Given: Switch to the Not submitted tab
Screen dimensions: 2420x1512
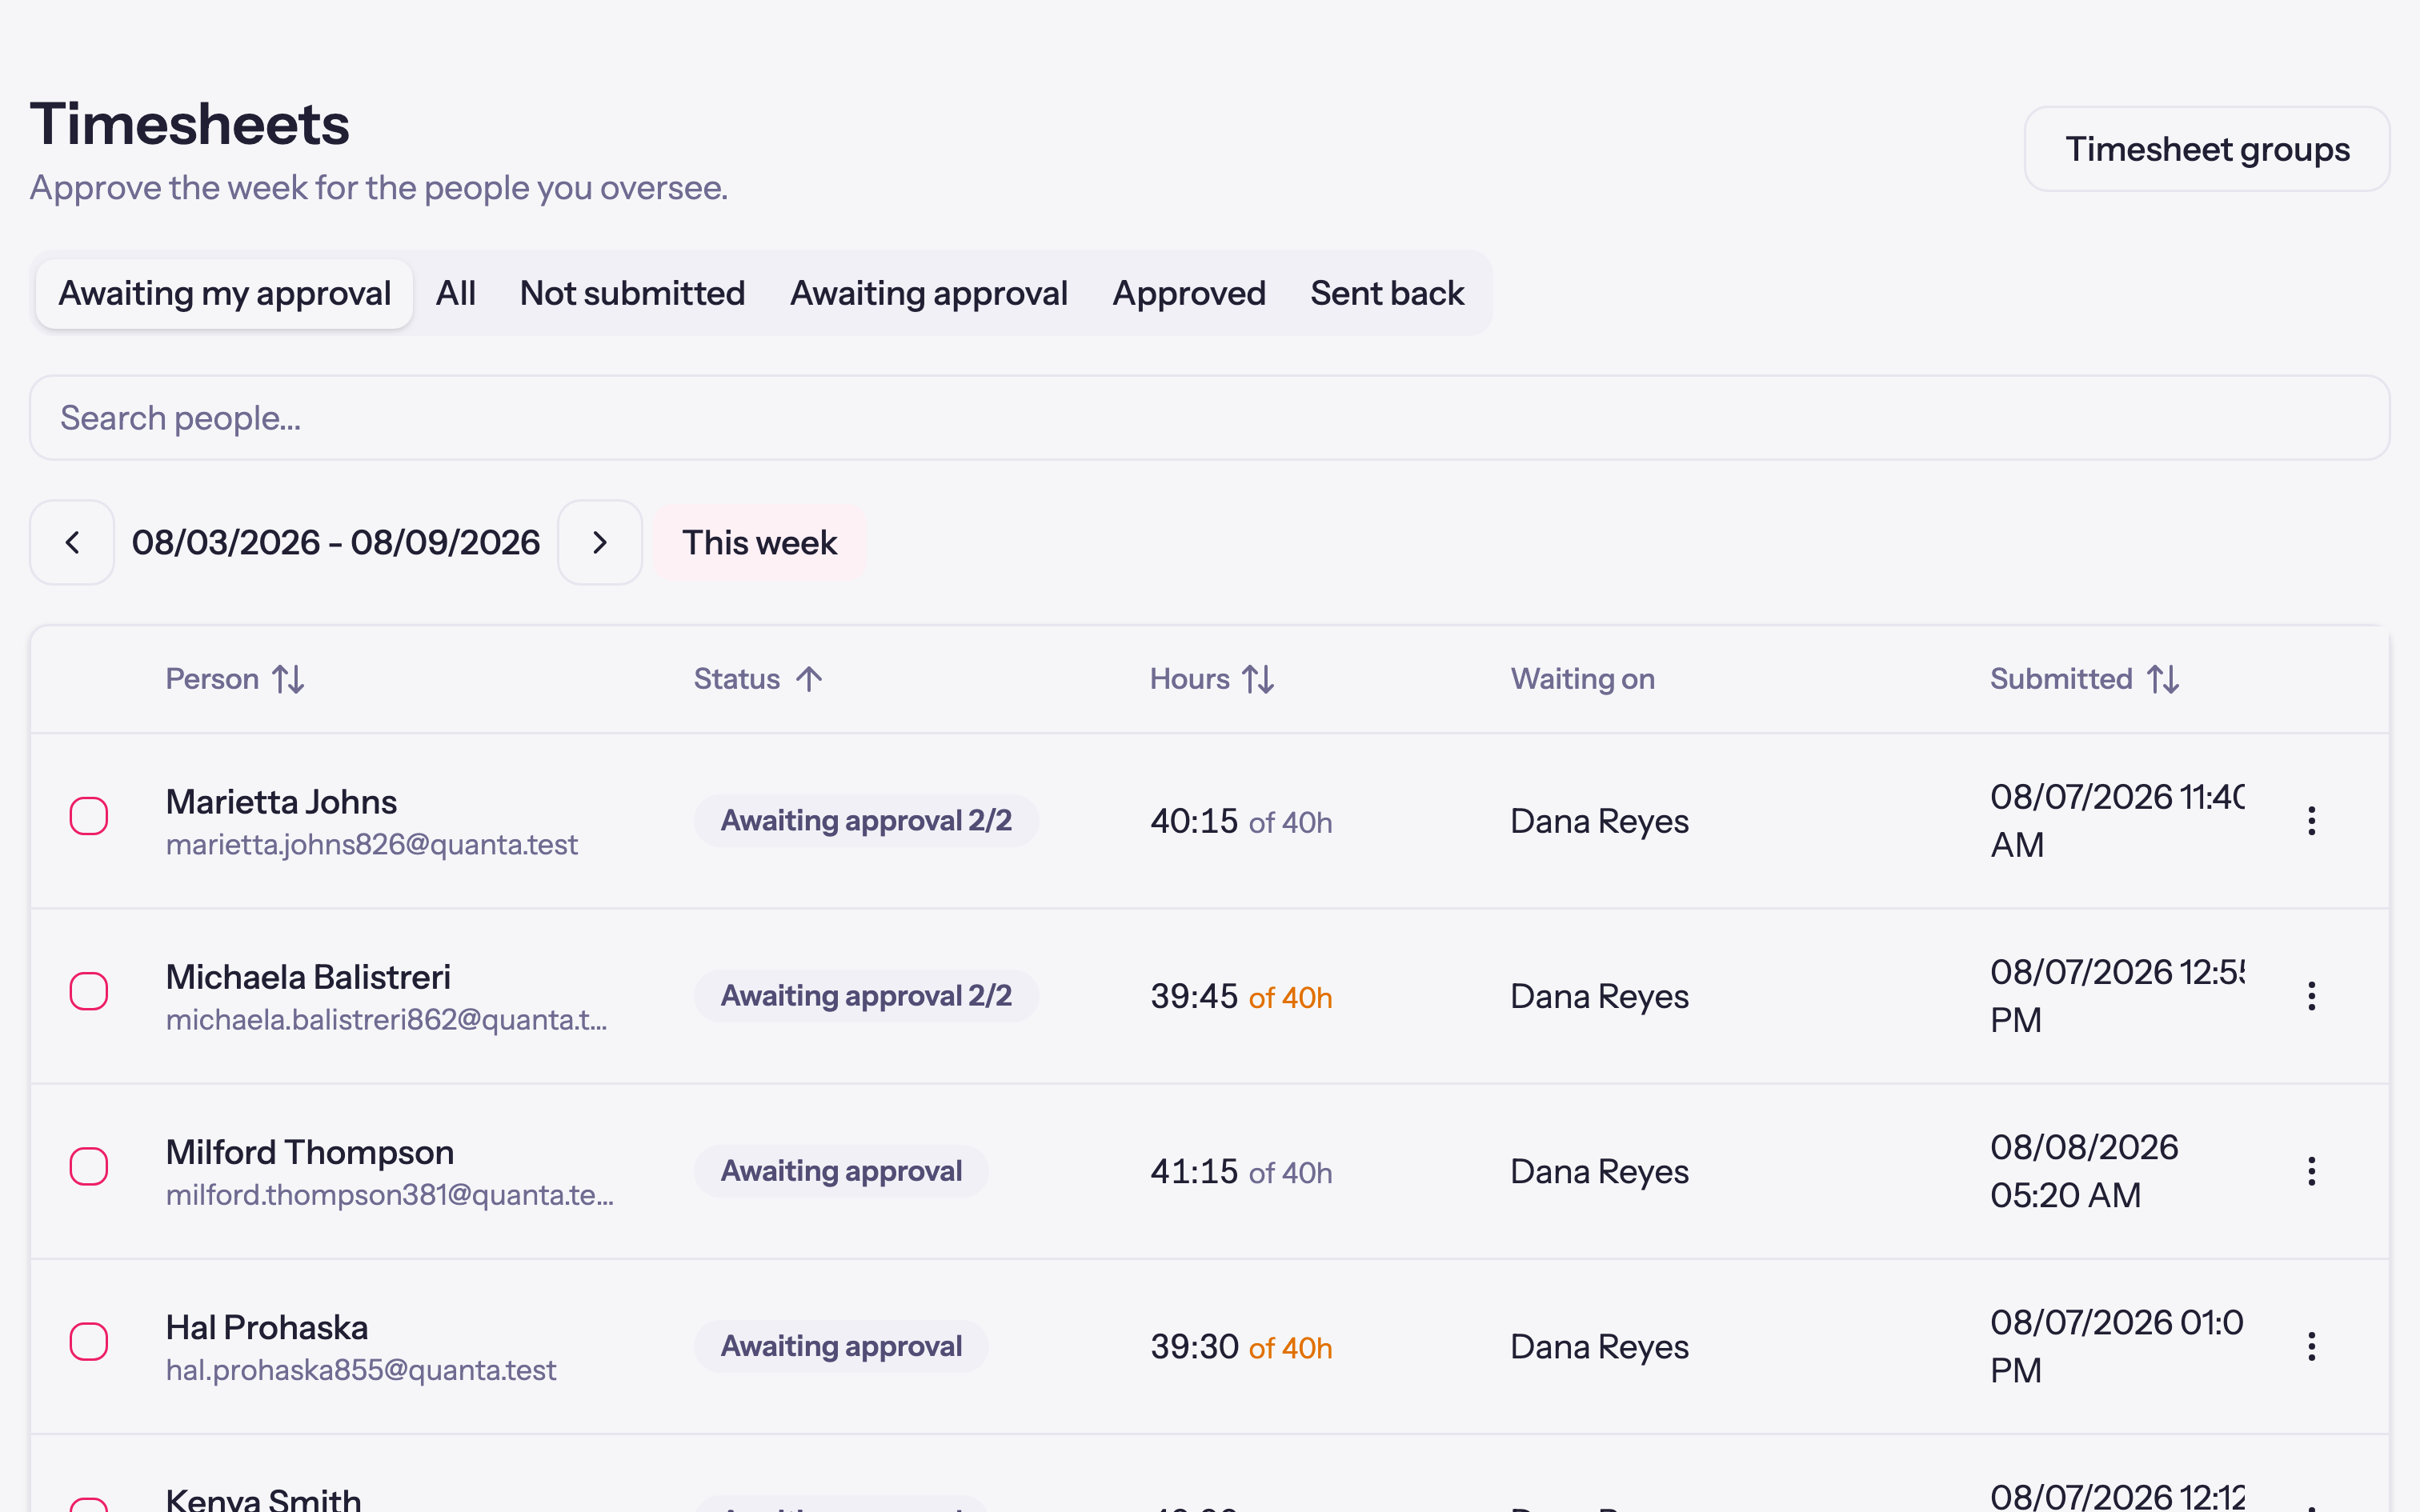Looking at the screenshot, I should click(632, 293).
